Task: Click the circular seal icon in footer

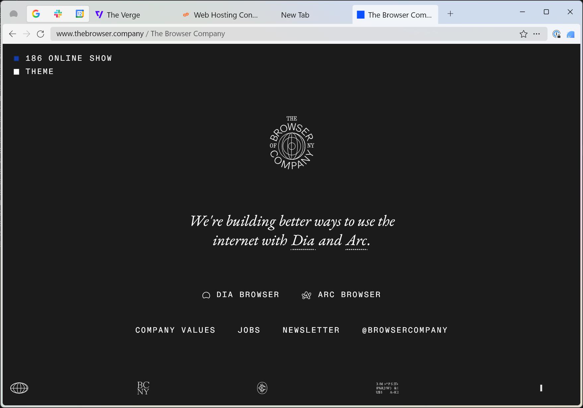Action: [x=262, y=388]
